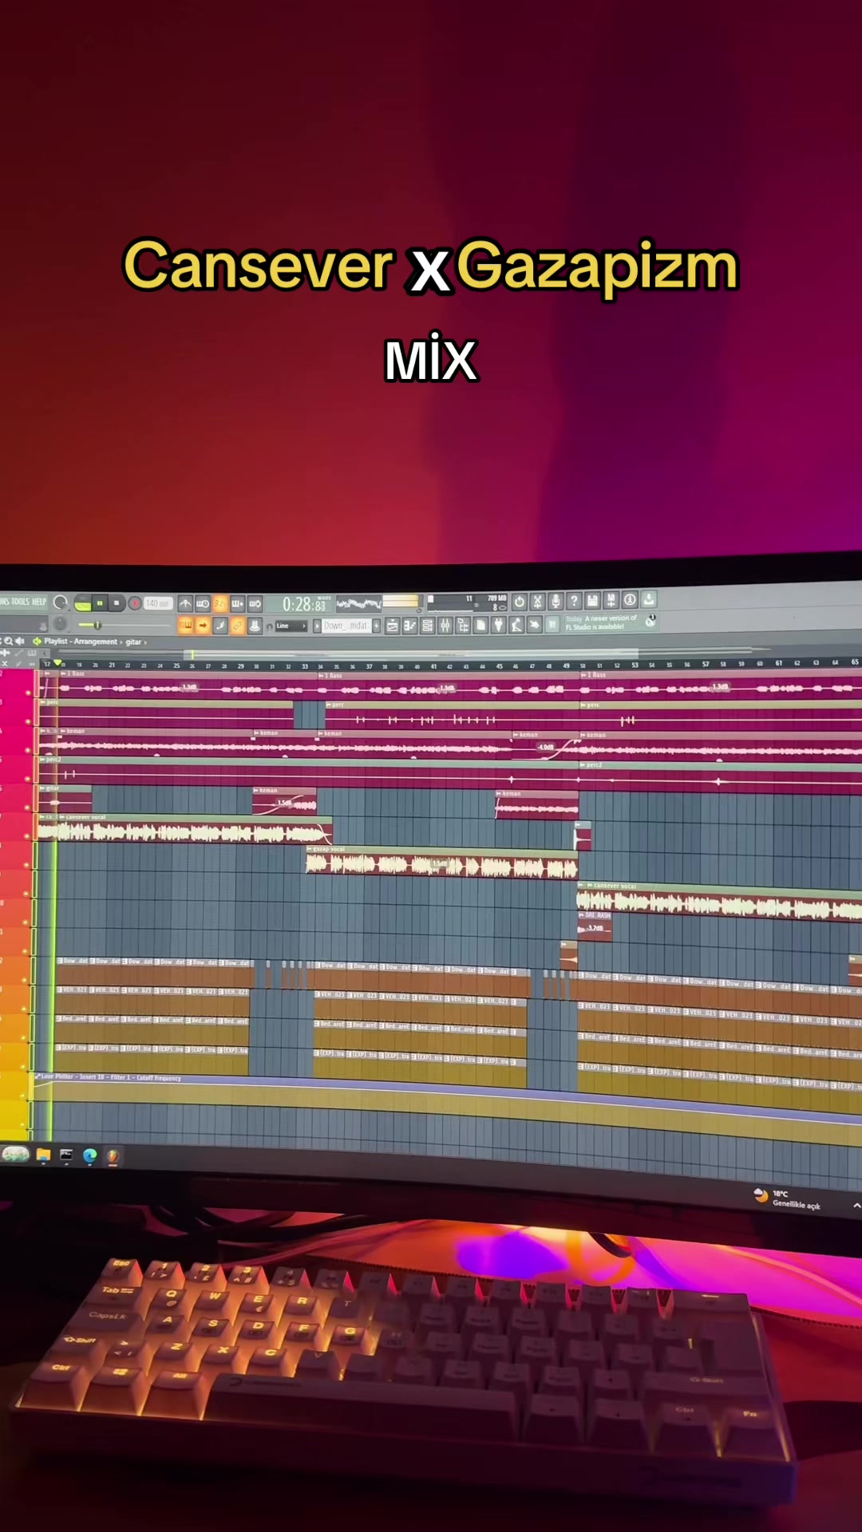Click the 789 MB memory display
862x1532 pixels.
coord(497,597)
